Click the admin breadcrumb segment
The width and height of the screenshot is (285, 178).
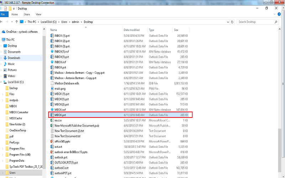(x=76, y=22)
